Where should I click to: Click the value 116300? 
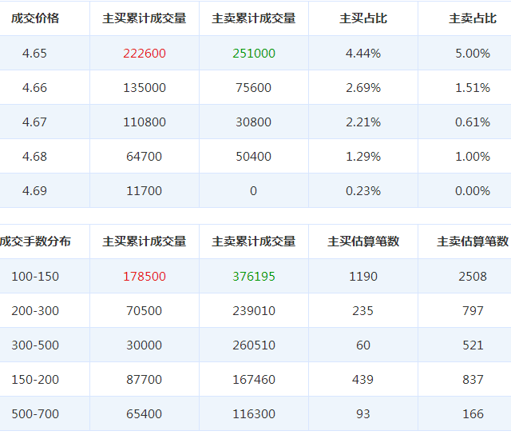click(254, 414)
